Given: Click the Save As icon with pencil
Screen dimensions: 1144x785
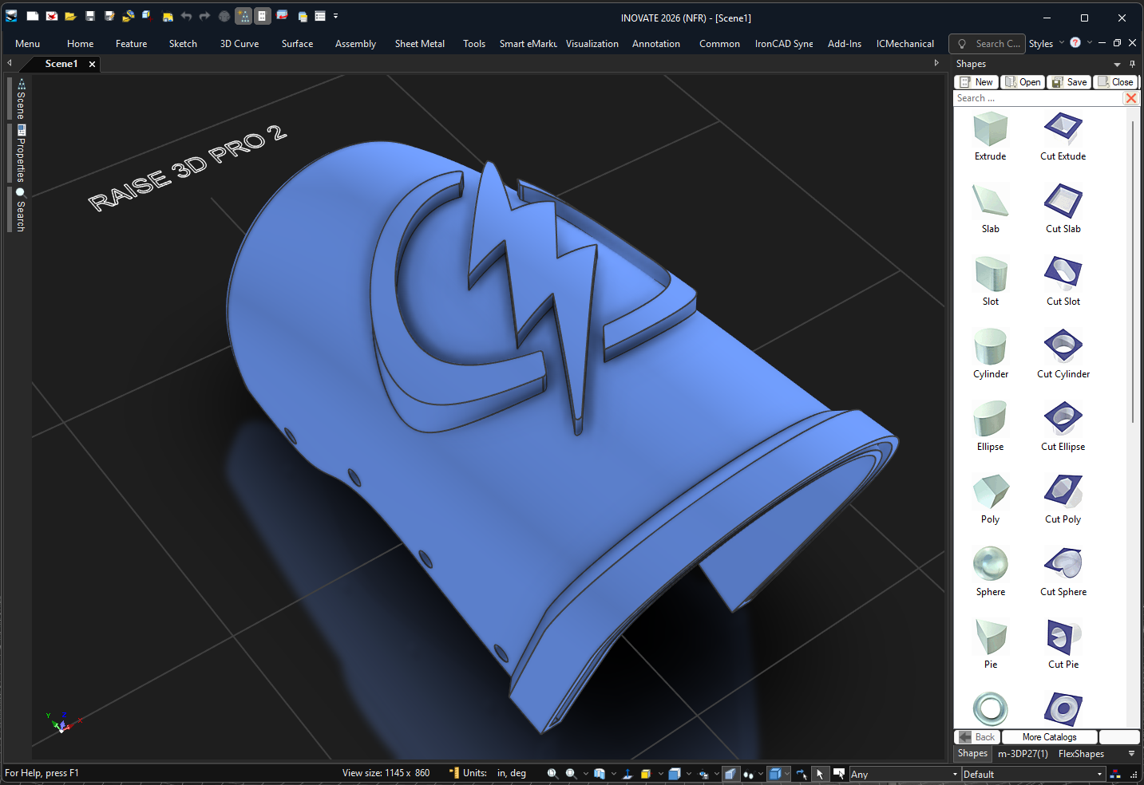Looking at the screenshot, I should click(109, 16).
